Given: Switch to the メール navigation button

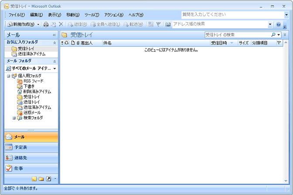Looking at the screenshot, I should click(x=31, y=137).
